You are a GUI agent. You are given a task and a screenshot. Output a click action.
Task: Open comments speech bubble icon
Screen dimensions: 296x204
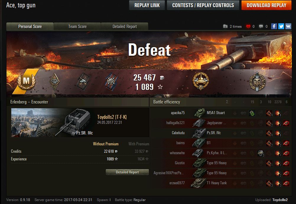click(261, 27)
